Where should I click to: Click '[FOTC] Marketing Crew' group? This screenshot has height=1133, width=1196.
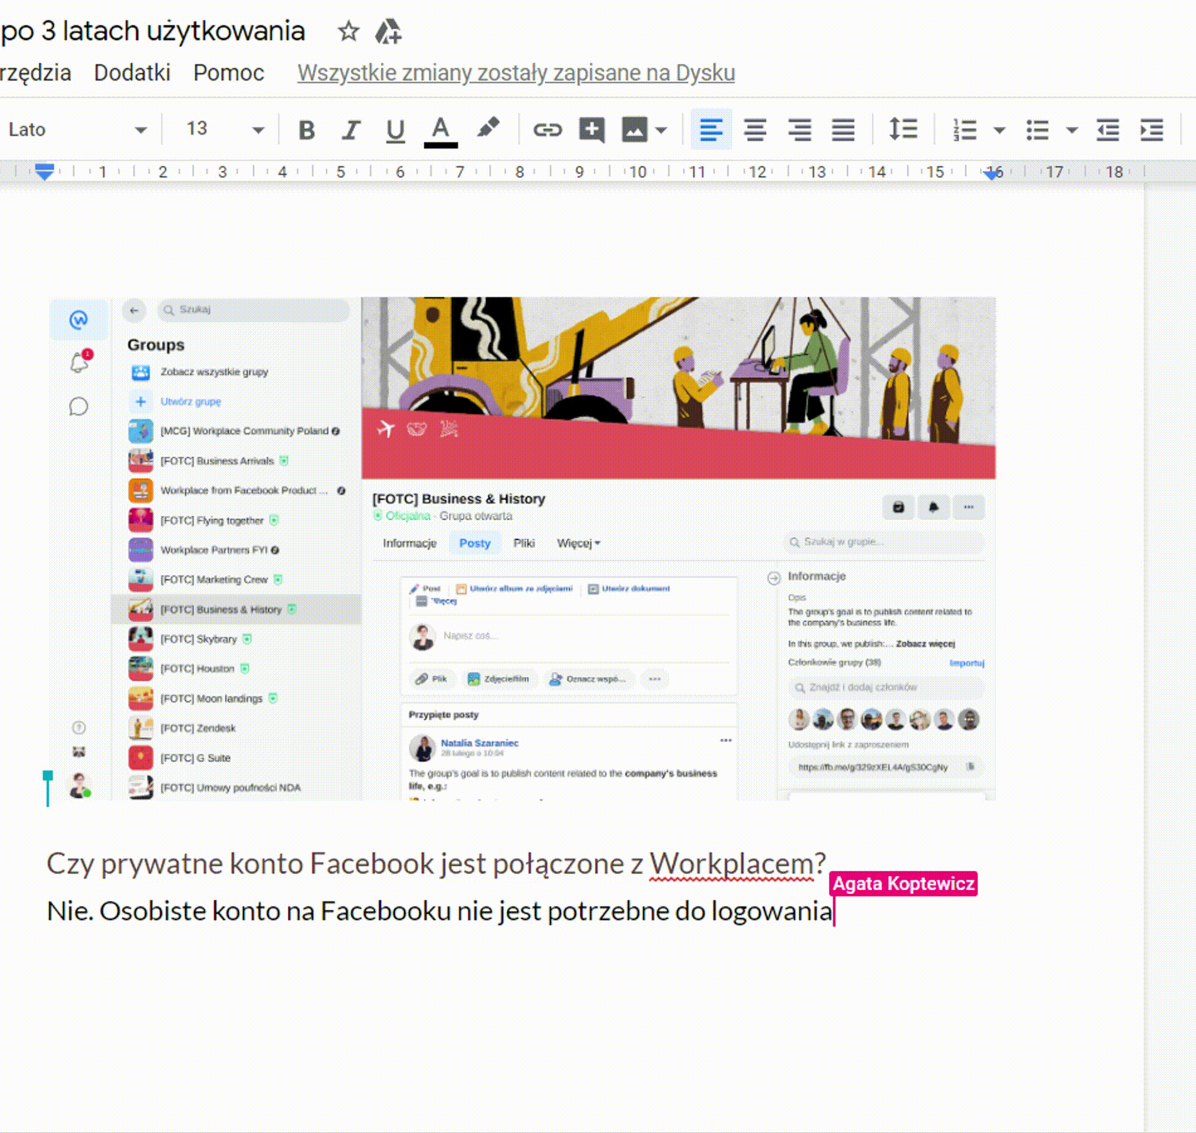pos(214,580)
